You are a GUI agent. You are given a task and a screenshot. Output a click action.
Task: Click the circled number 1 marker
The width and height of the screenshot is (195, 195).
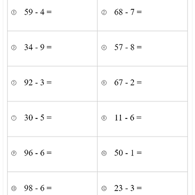tap(14, 13)
